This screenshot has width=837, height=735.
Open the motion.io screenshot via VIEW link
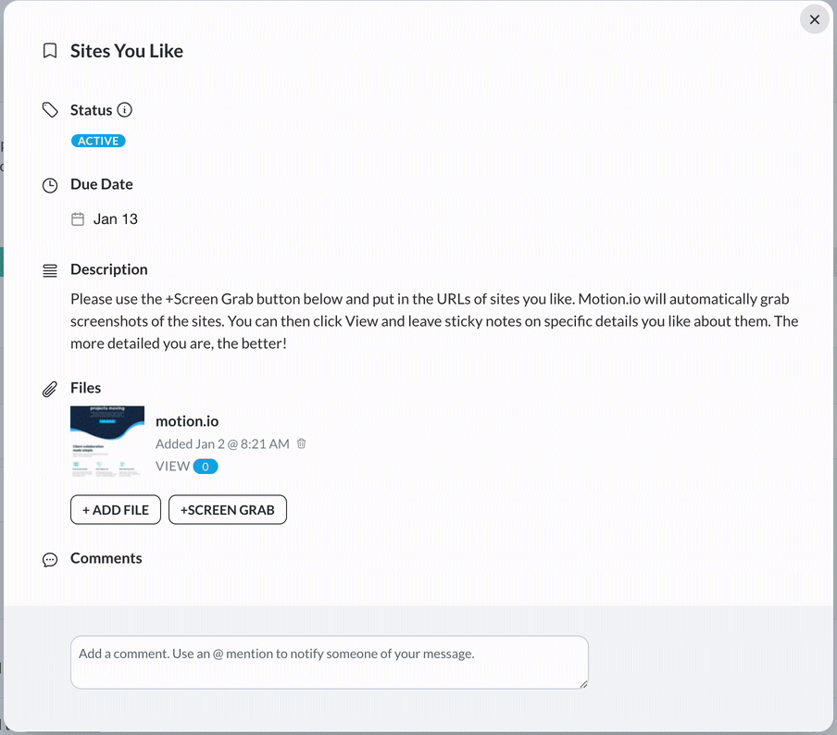[171, 466]
